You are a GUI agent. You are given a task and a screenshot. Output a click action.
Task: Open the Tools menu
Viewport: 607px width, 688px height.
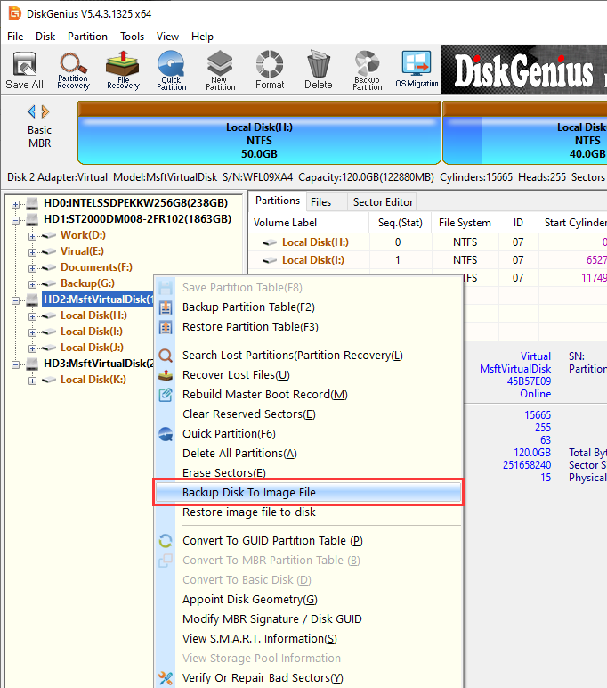pyautogui.click(x=133, y=37)
